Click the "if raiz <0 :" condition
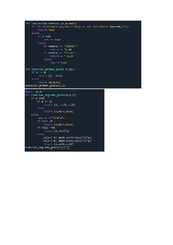 click(x=46, y=121)
